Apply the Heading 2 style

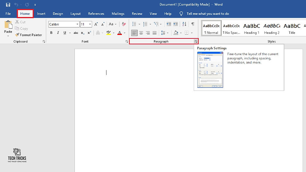272,28
